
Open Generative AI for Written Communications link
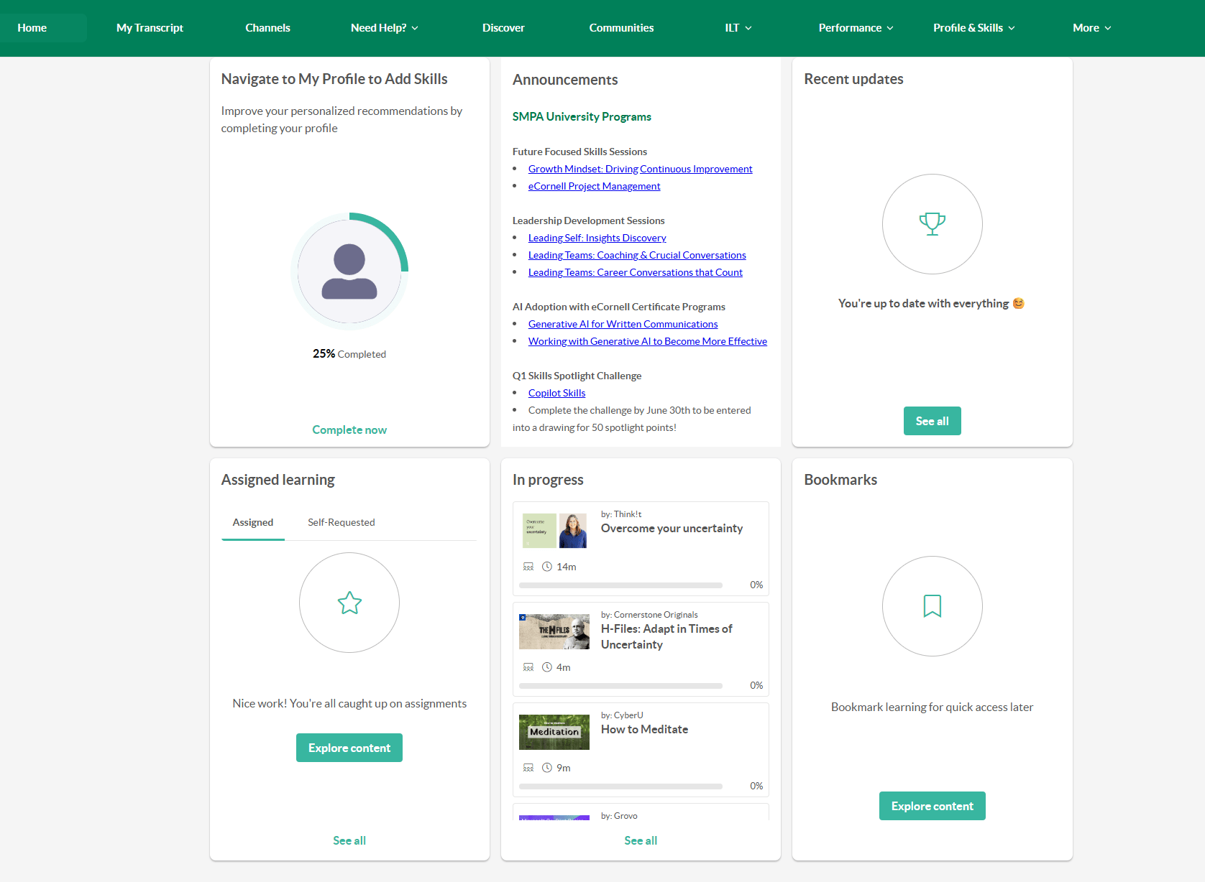[x=623, y=324]
